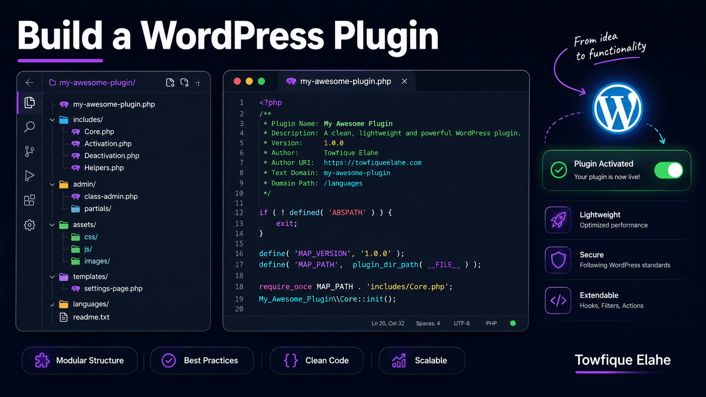Click the puzzle piece icon in Modular Structure
The image size is (706, 397).
pyautogui.click(x=42, y=360)
